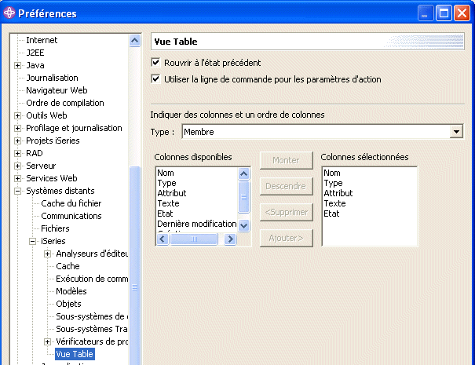475x365 pixels.
Task: Select Etat in Colonnes disponibles
Action: point(165,214)
